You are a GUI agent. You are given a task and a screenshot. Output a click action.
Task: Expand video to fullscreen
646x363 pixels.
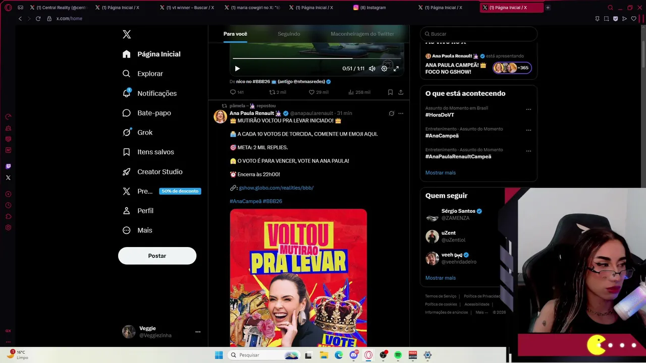(396, 69)
